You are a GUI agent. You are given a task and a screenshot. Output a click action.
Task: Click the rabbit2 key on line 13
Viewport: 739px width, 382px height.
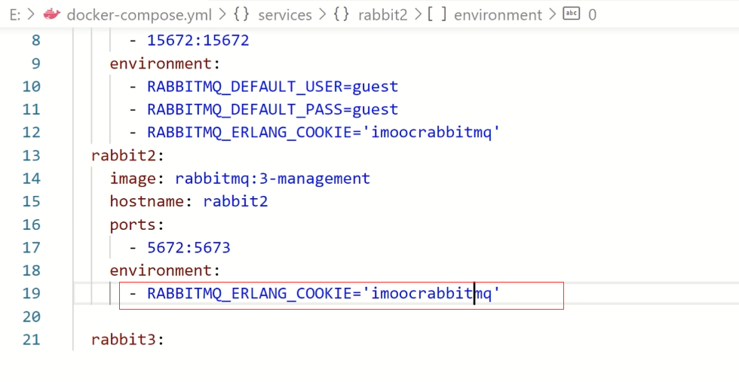tap(123, 155)
